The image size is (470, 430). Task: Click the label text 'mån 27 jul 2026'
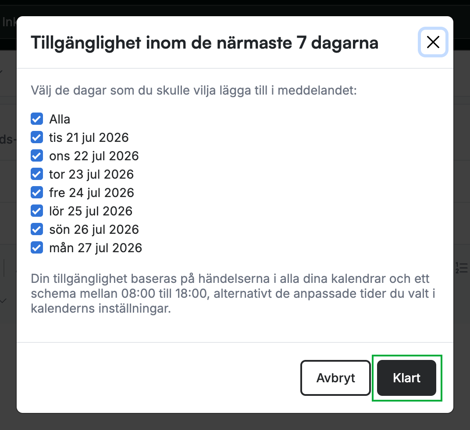96,248
